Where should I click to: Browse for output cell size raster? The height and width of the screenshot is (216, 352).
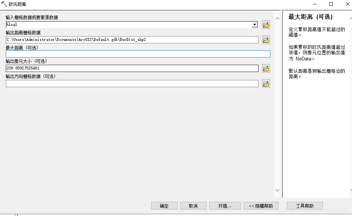click(266, 69)
